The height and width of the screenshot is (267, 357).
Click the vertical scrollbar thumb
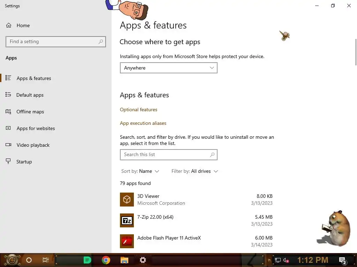tap(356, 52)
